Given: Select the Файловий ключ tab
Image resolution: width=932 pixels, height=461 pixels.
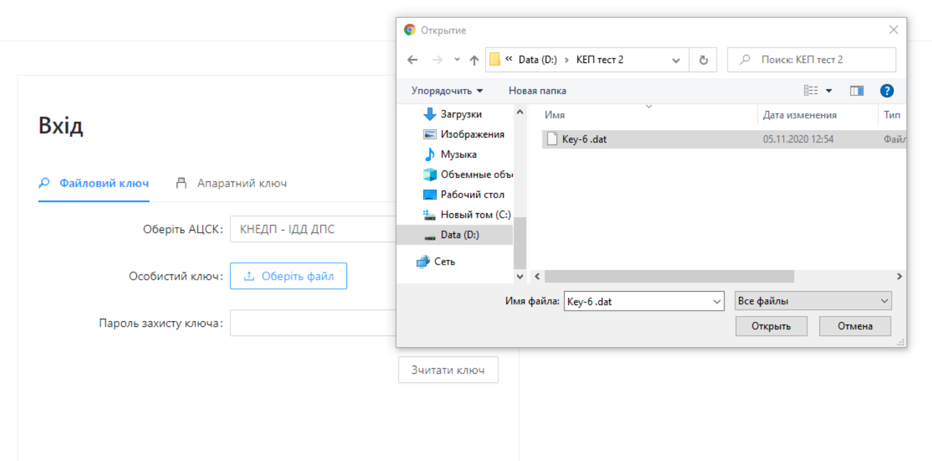Looking at the screenshot, I should click(103, 183).
